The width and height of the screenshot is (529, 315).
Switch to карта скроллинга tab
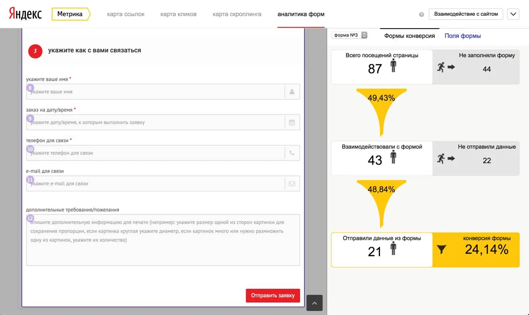pos(237,14)
